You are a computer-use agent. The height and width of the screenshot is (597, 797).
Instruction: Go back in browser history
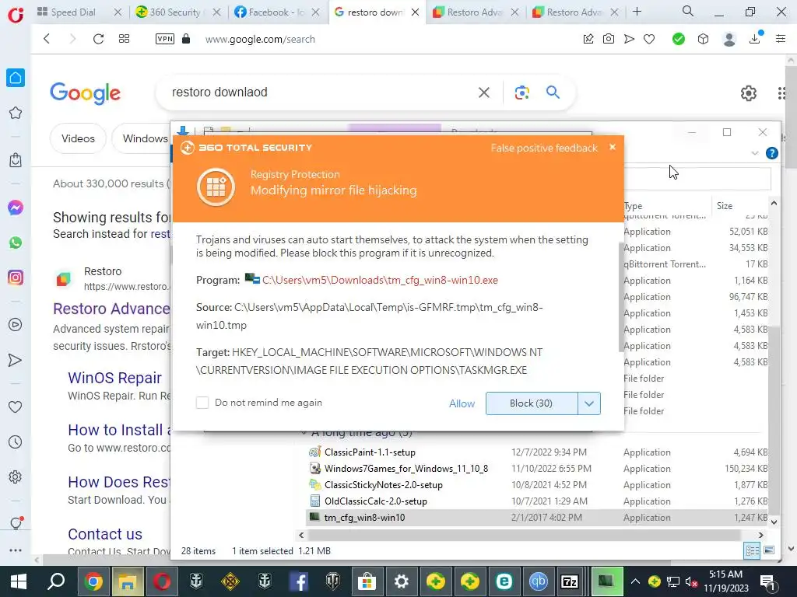[x=47, y=39]
